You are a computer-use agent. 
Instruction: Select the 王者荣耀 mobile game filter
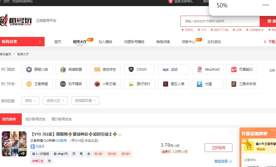(37, 84)
